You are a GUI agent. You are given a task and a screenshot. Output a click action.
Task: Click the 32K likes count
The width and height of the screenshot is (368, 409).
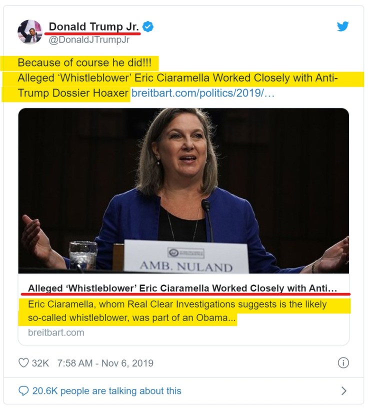point(40,363)
